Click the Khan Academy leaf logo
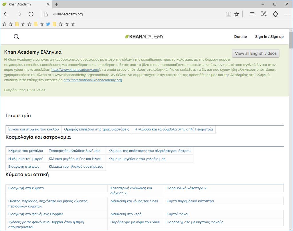Image resolution: width=293 pixels, height=231 pixels. point(144,37)
